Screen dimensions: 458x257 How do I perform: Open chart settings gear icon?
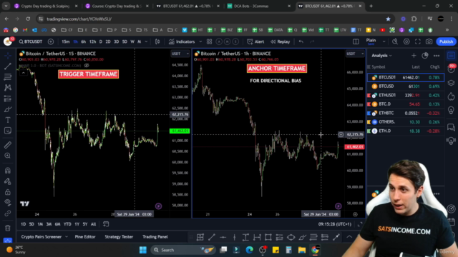point(406,41)
